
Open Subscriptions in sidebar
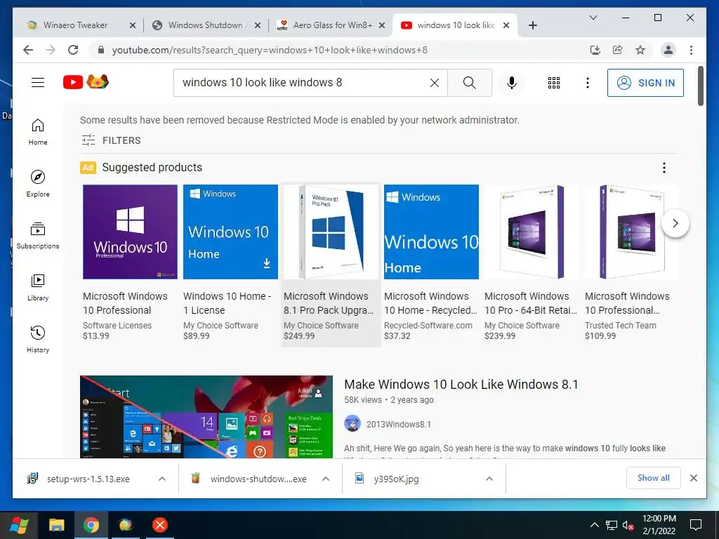pos(38,236)
